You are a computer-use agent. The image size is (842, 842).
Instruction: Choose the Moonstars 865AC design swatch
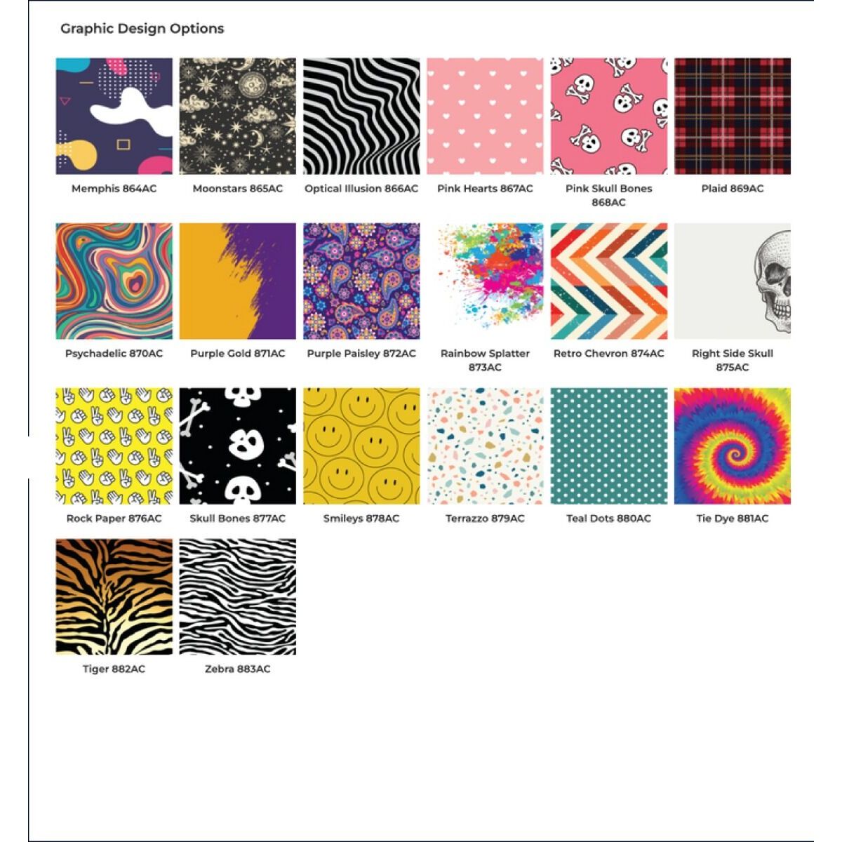(x=238, y=116)
